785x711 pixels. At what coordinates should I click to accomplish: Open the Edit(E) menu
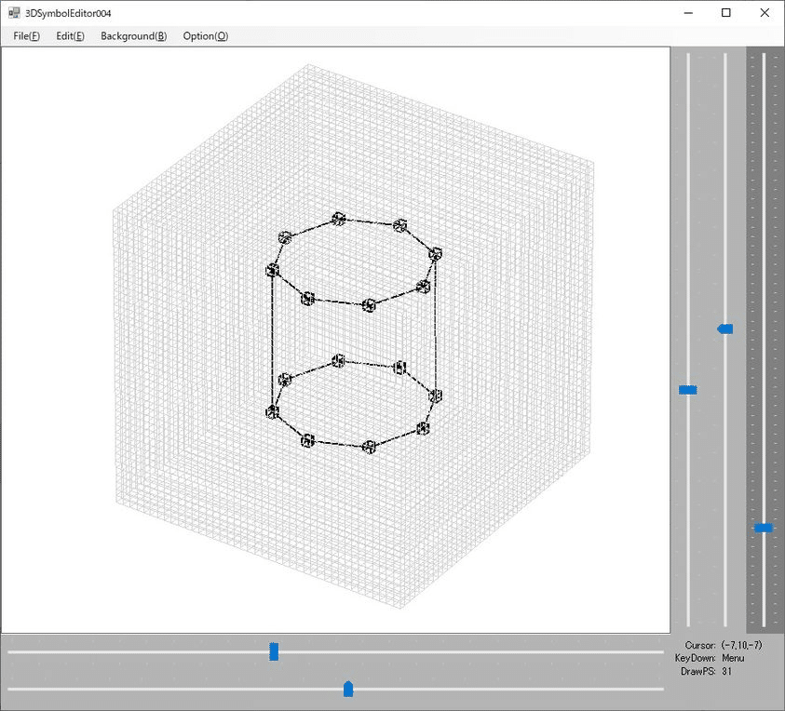click(70, 36)
